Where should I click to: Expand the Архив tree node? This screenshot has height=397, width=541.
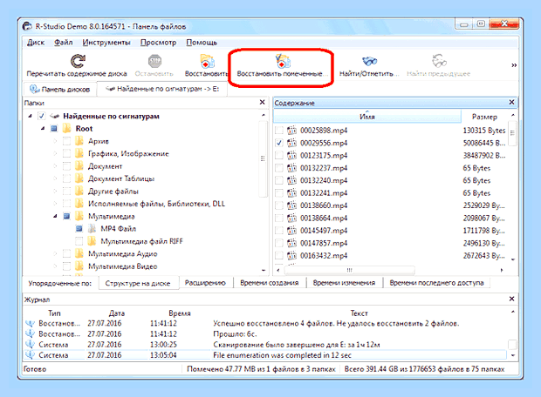pos(55,141)
